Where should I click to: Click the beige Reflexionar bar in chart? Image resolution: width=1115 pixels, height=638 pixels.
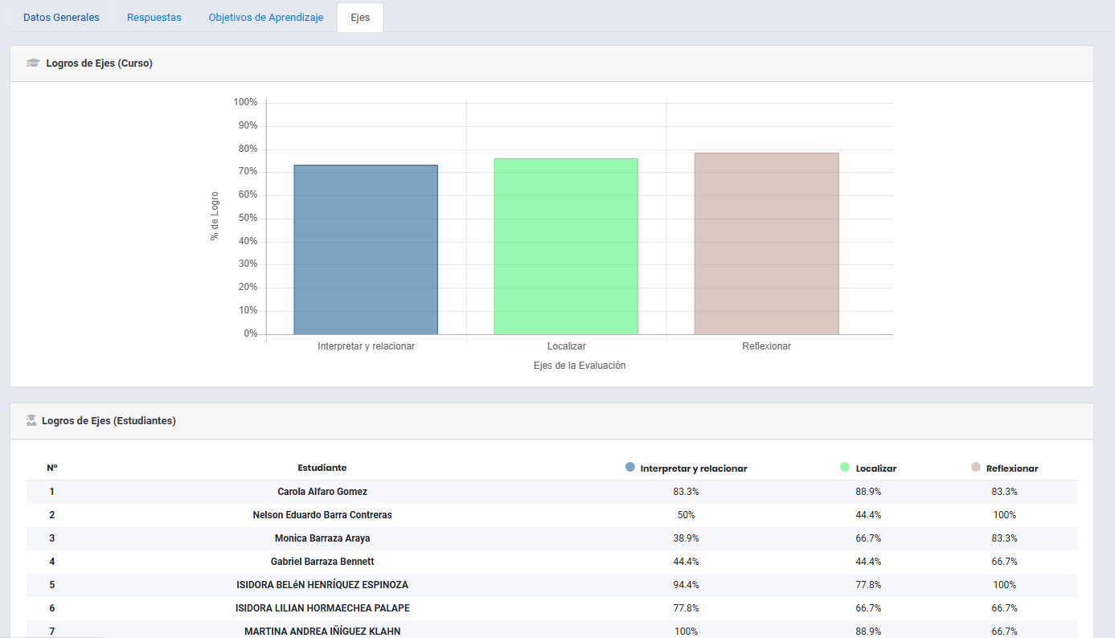tap(766, 243)
